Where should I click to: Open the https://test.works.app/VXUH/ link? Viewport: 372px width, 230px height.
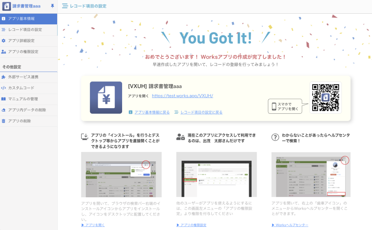(182, 96)
